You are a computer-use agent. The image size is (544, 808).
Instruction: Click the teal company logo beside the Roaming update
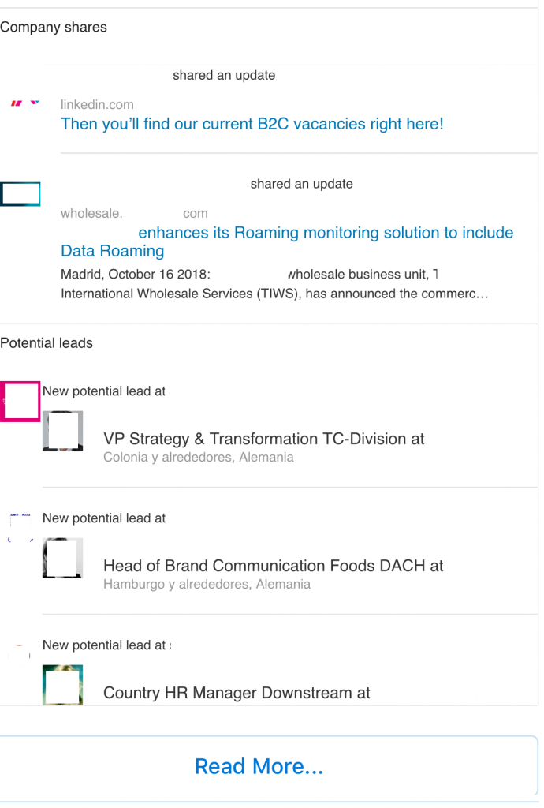(x=20, y=194)
